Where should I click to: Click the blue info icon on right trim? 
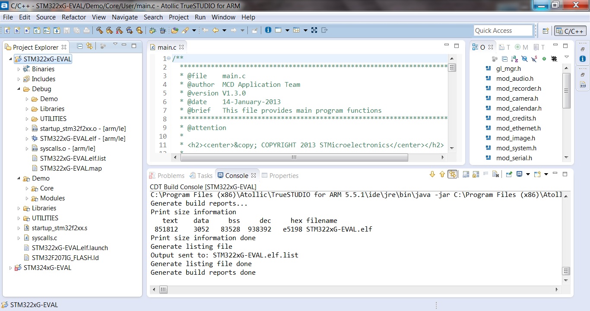pyautogui.click(x=582, y=59)
